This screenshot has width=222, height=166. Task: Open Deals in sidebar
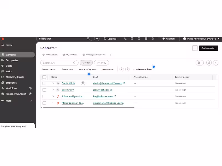coord(9,66)
